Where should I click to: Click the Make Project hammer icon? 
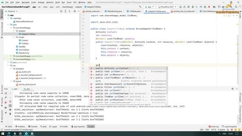pos(140,7)
